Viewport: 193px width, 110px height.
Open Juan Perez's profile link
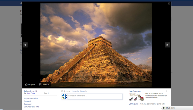click(31, 93)
